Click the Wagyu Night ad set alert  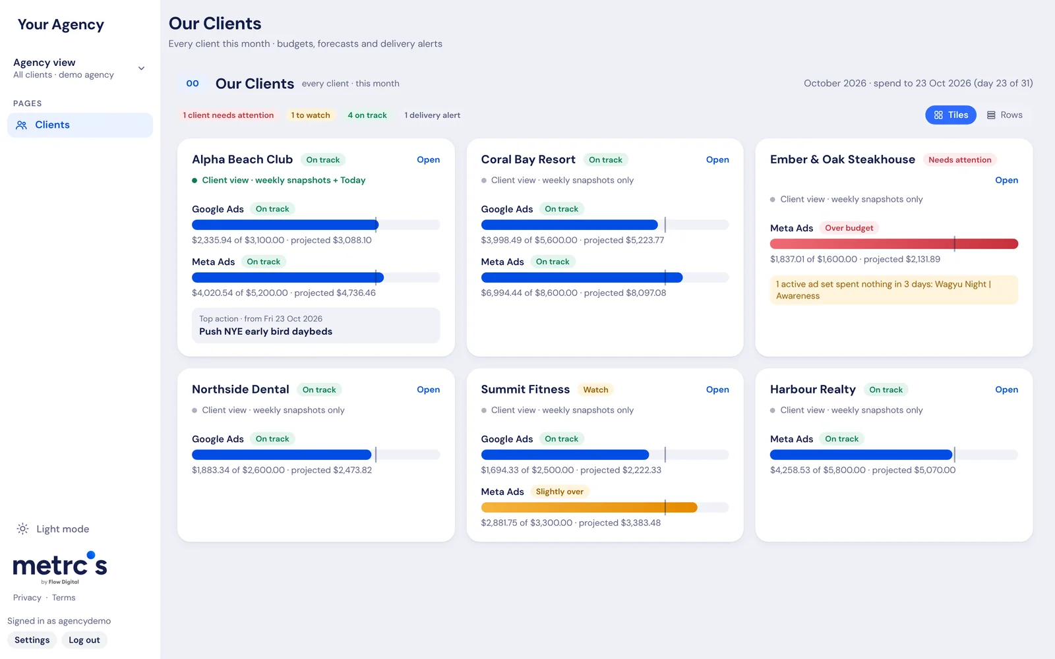tap(894, 290)
